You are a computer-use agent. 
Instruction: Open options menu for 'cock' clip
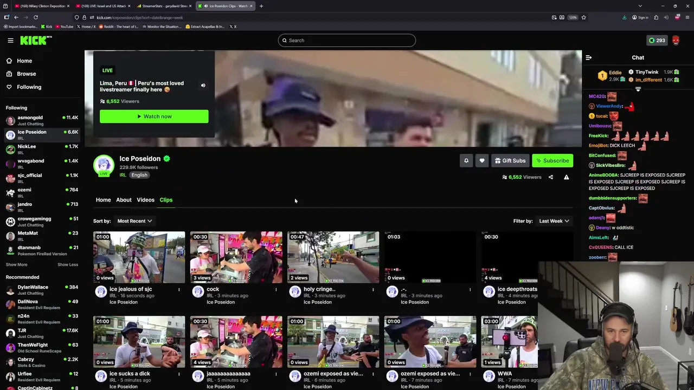276,290
